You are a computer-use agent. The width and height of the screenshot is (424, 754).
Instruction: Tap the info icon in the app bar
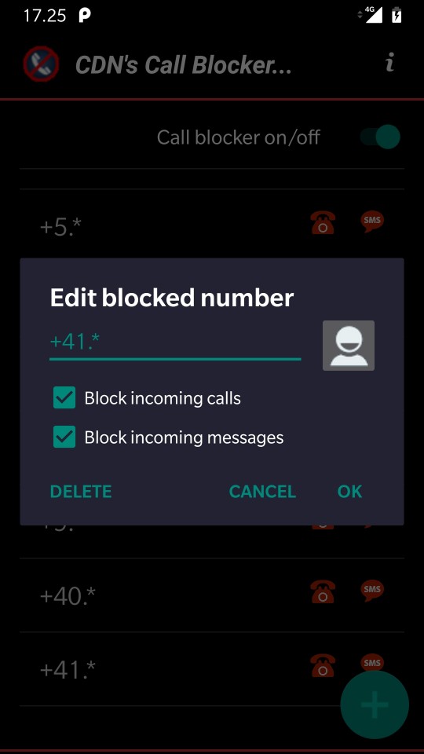(390, 63)
